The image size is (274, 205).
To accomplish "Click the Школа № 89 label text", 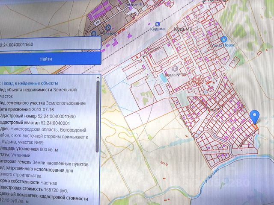I will 174,75.
